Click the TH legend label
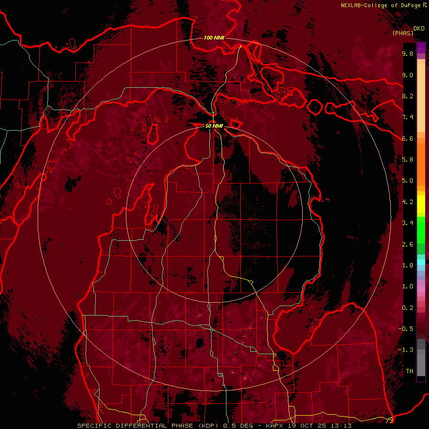 tap(409, 371)
